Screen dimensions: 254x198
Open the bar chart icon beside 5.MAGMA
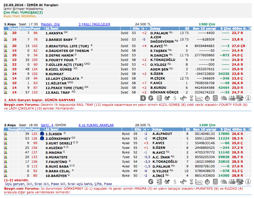6,152
